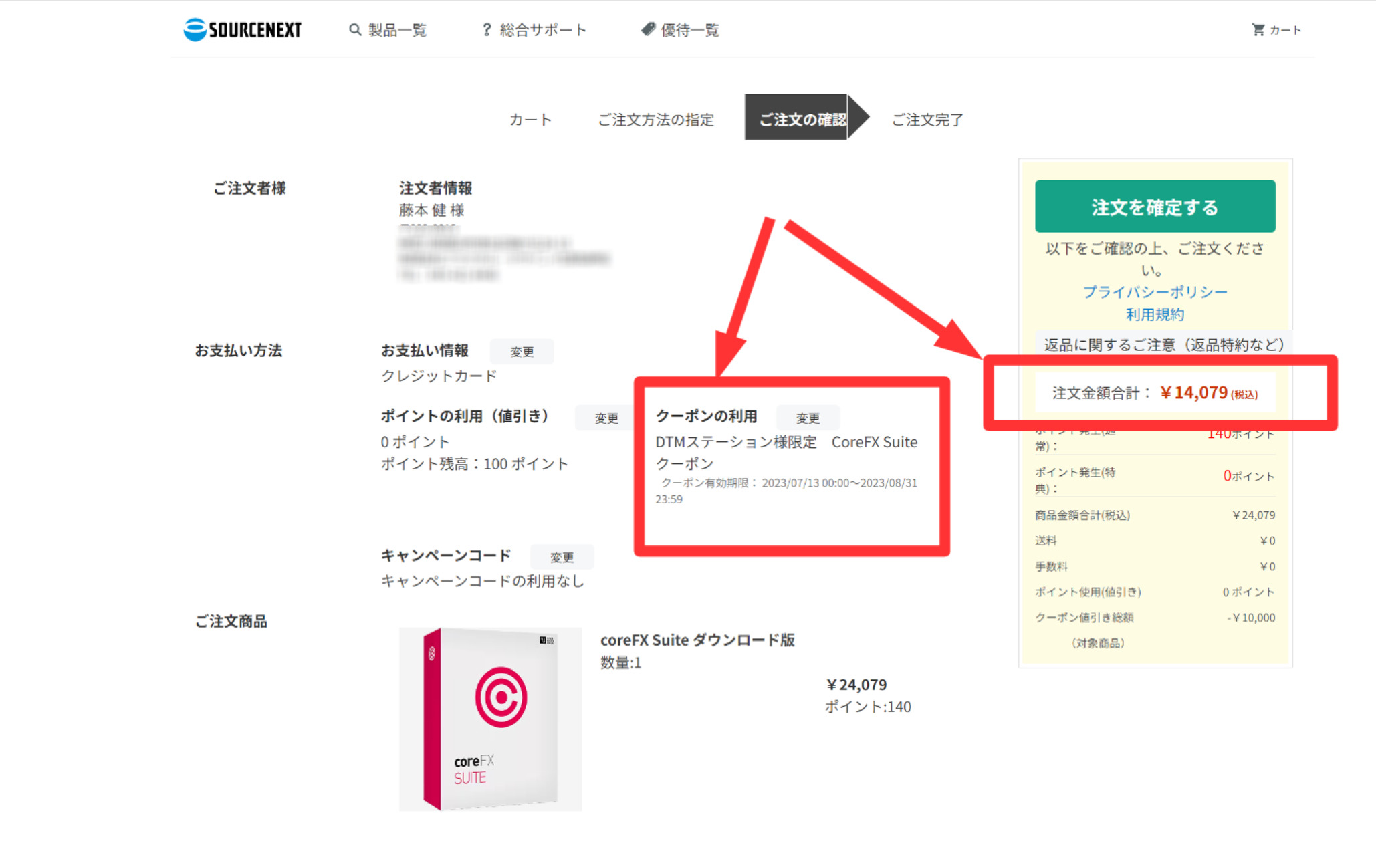
Task: Change クーポンの利用 with 変更 button
Action: 808,418
